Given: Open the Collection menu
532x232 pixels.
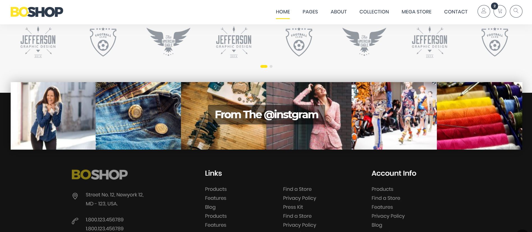Looking at the screenshot, I should click(x=374, y=12).
